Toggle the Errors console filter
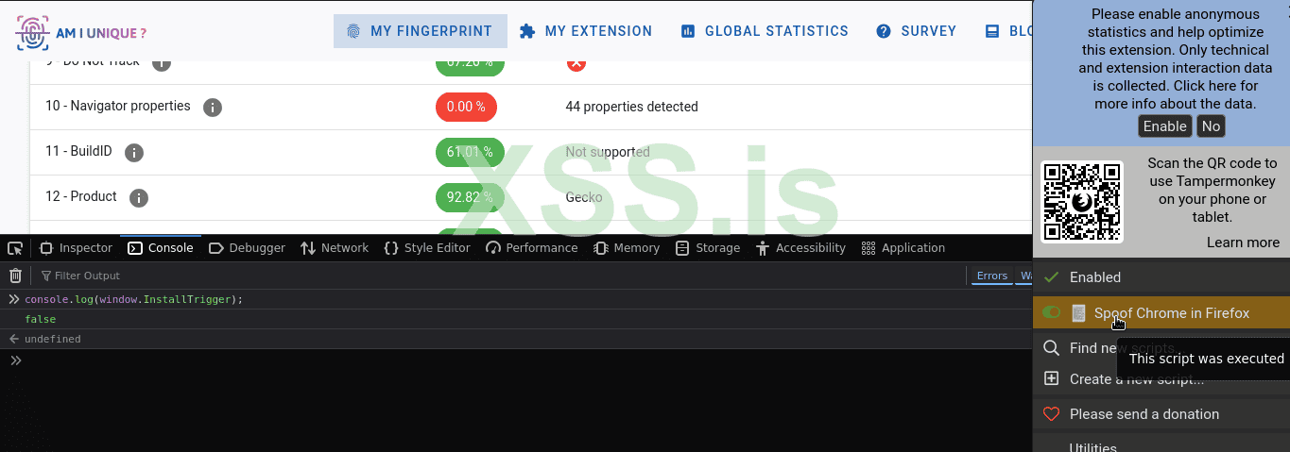Screen dimensions: 1290x452 coord(991,276)
